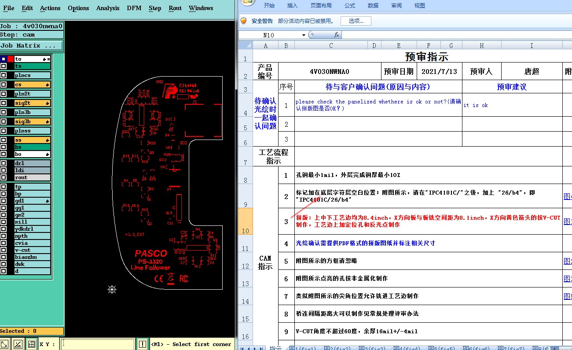The width and height of the screenshot is (572, 350).
Task: Select the 'biaozhu' layer name row
Action: (x=32, y=257)
